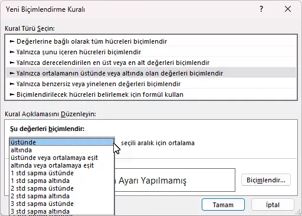Image resolution: width=302 pixels, height=216 pixels.
Task: Choose 'üstünde' in the dropdown list
Action: pyautogui.click(x=62, y=142)
